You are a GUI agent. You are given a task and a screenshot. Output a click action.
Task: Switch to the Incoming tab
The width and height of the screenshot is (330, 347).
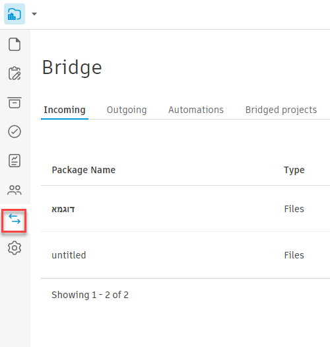point(65,110)
